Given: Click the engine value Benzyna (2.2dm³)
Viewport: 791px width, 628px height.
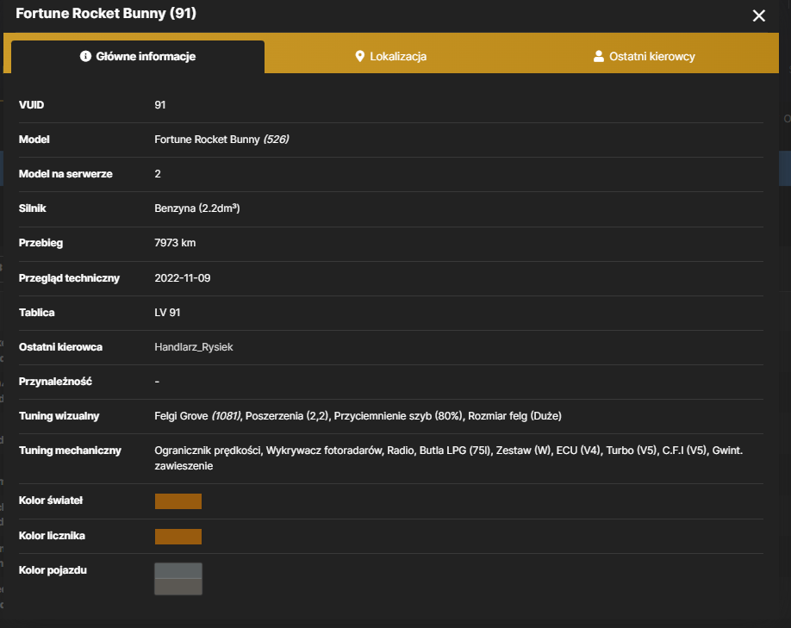Looking at the screenshot, I should 197,208.
